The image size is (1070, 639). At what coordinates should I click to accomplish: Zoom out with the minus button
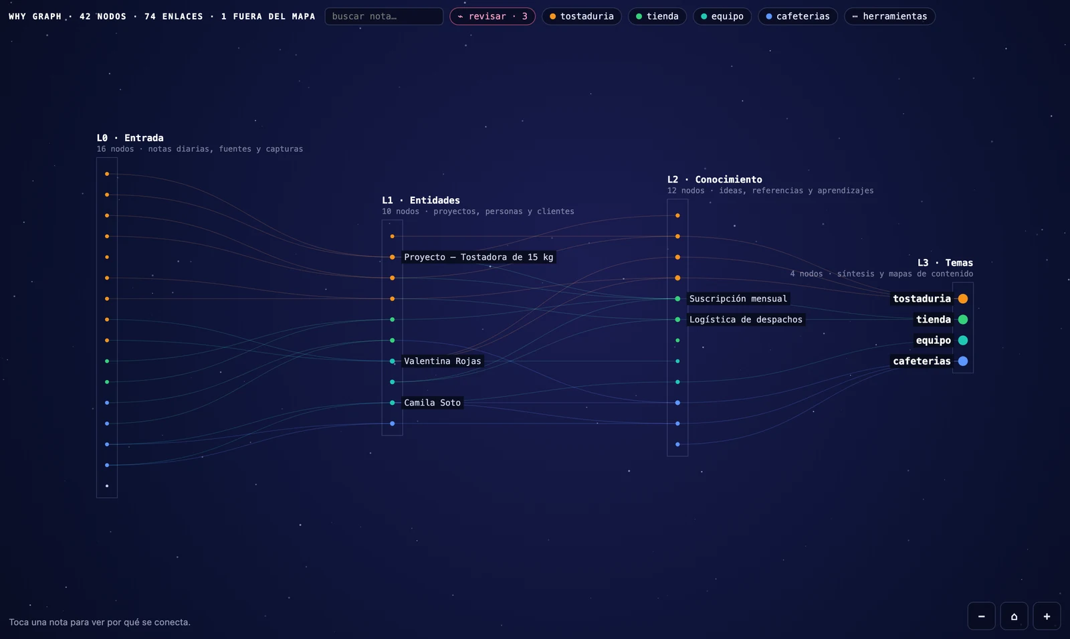click(981, 616)
